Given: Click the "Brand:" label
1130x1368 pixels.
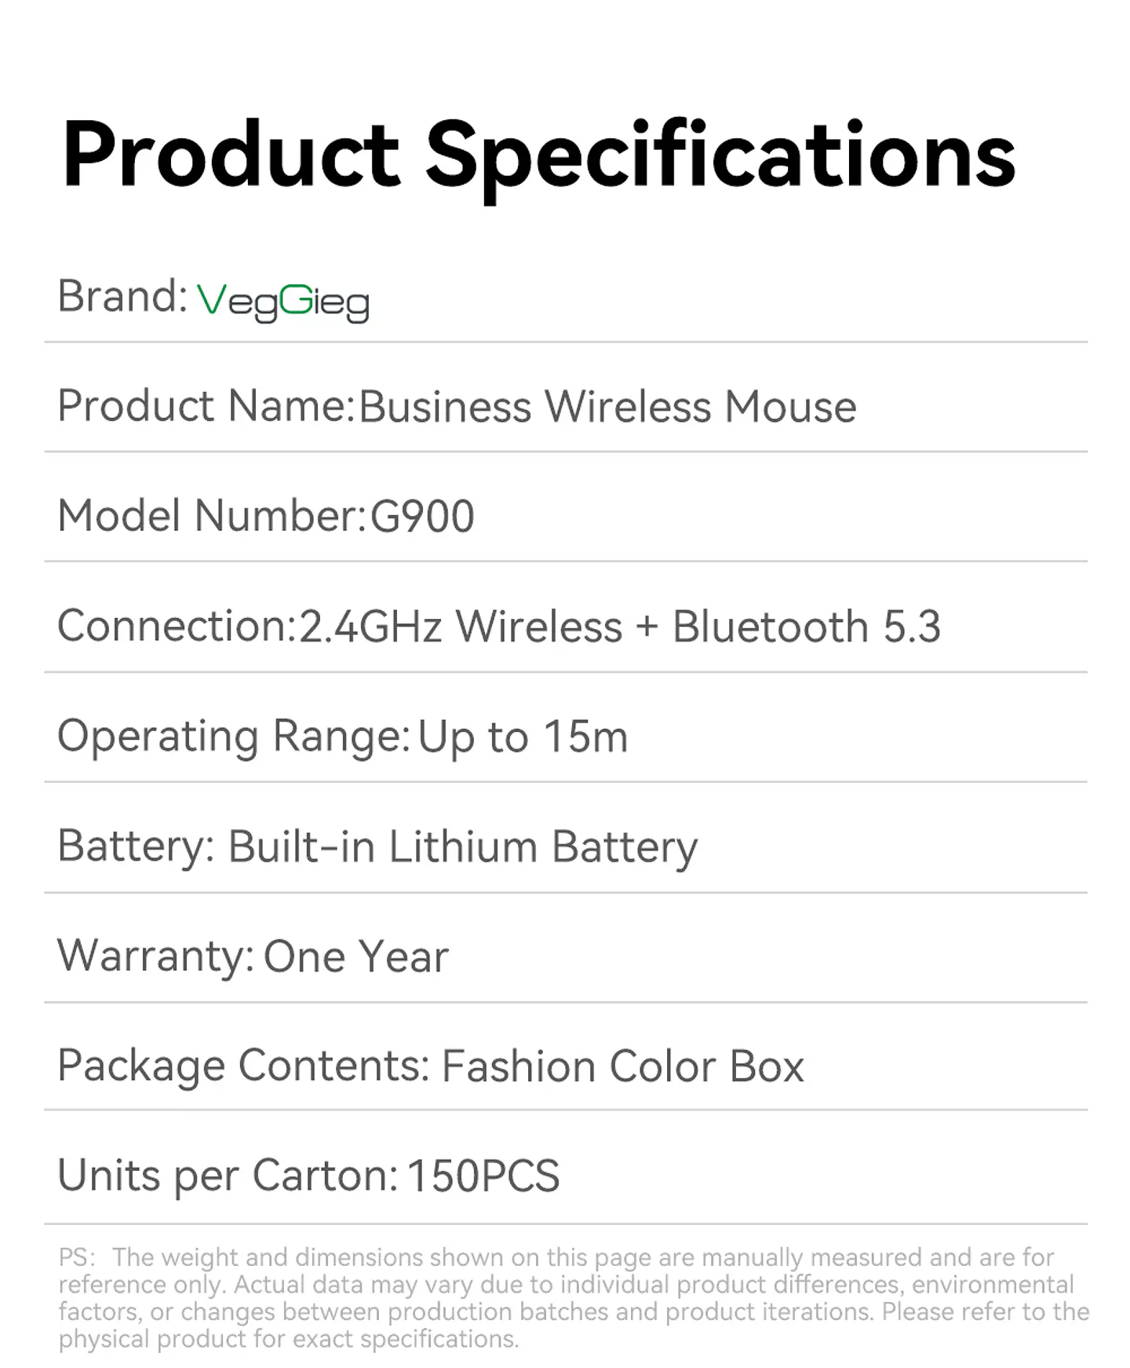Looking at the screenshot, I should point(122,297).
